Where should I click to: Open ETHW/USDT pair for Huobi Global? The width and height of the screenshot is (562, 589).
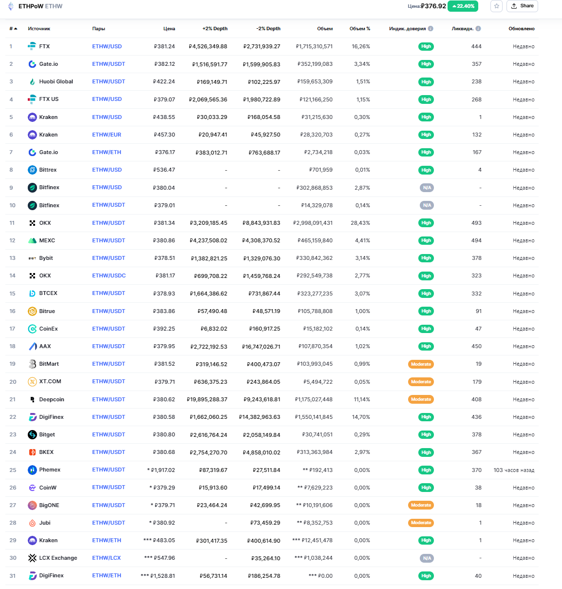[109, 81]
